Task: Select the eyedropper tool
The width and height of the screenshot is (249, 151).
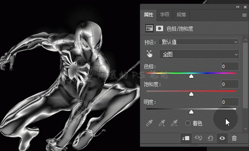Action: (149, 123)
